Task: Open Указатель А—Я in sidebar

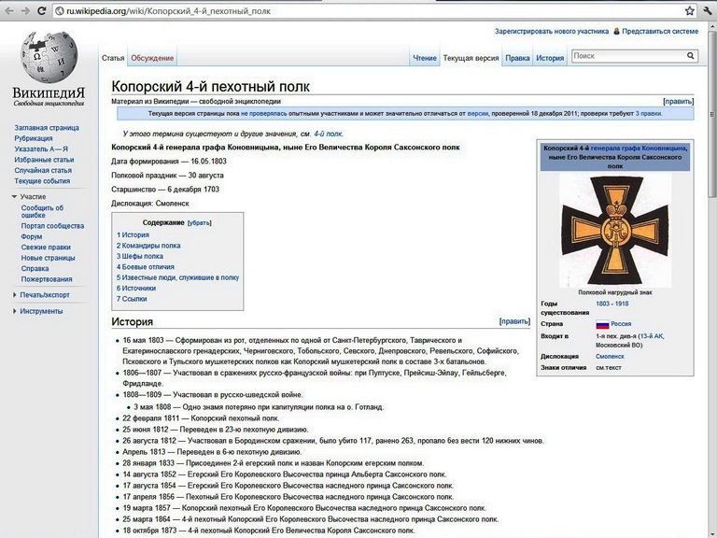Action: pyautogui.click(x=41, y=149)
